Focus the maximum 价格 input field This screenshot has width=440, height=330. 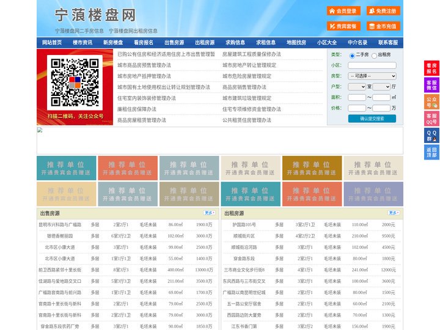pyautogui.click(x=381, y=108)
